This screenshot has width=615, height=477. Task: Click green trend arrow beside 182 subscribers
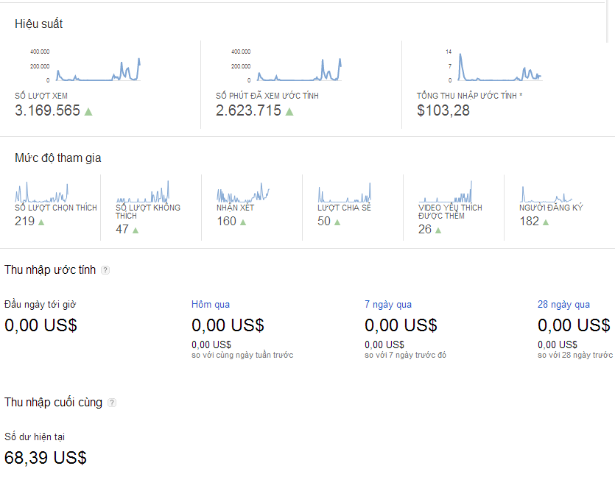point(546,222)
